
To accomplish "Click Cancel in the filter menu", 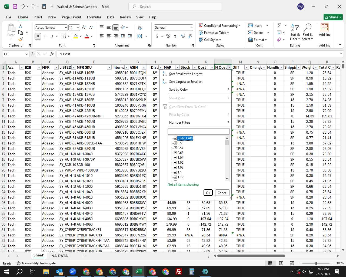I will click(222, 193).
